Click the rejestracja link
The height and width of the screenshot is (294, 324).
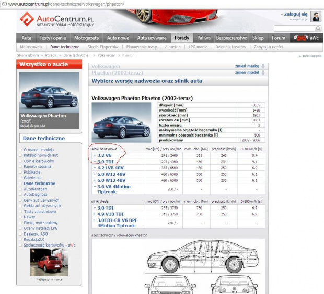[x=300, y=19]
